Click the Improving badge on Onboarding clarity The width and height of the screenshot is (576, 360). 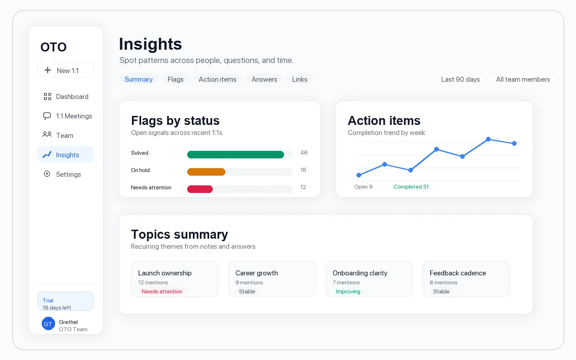pyautogui.click(x=348, y=292)
